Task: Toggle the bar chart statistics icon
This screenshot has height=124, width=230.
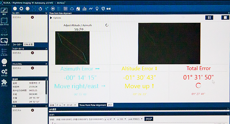Action: pyautogui.click(x=84, y=9)
